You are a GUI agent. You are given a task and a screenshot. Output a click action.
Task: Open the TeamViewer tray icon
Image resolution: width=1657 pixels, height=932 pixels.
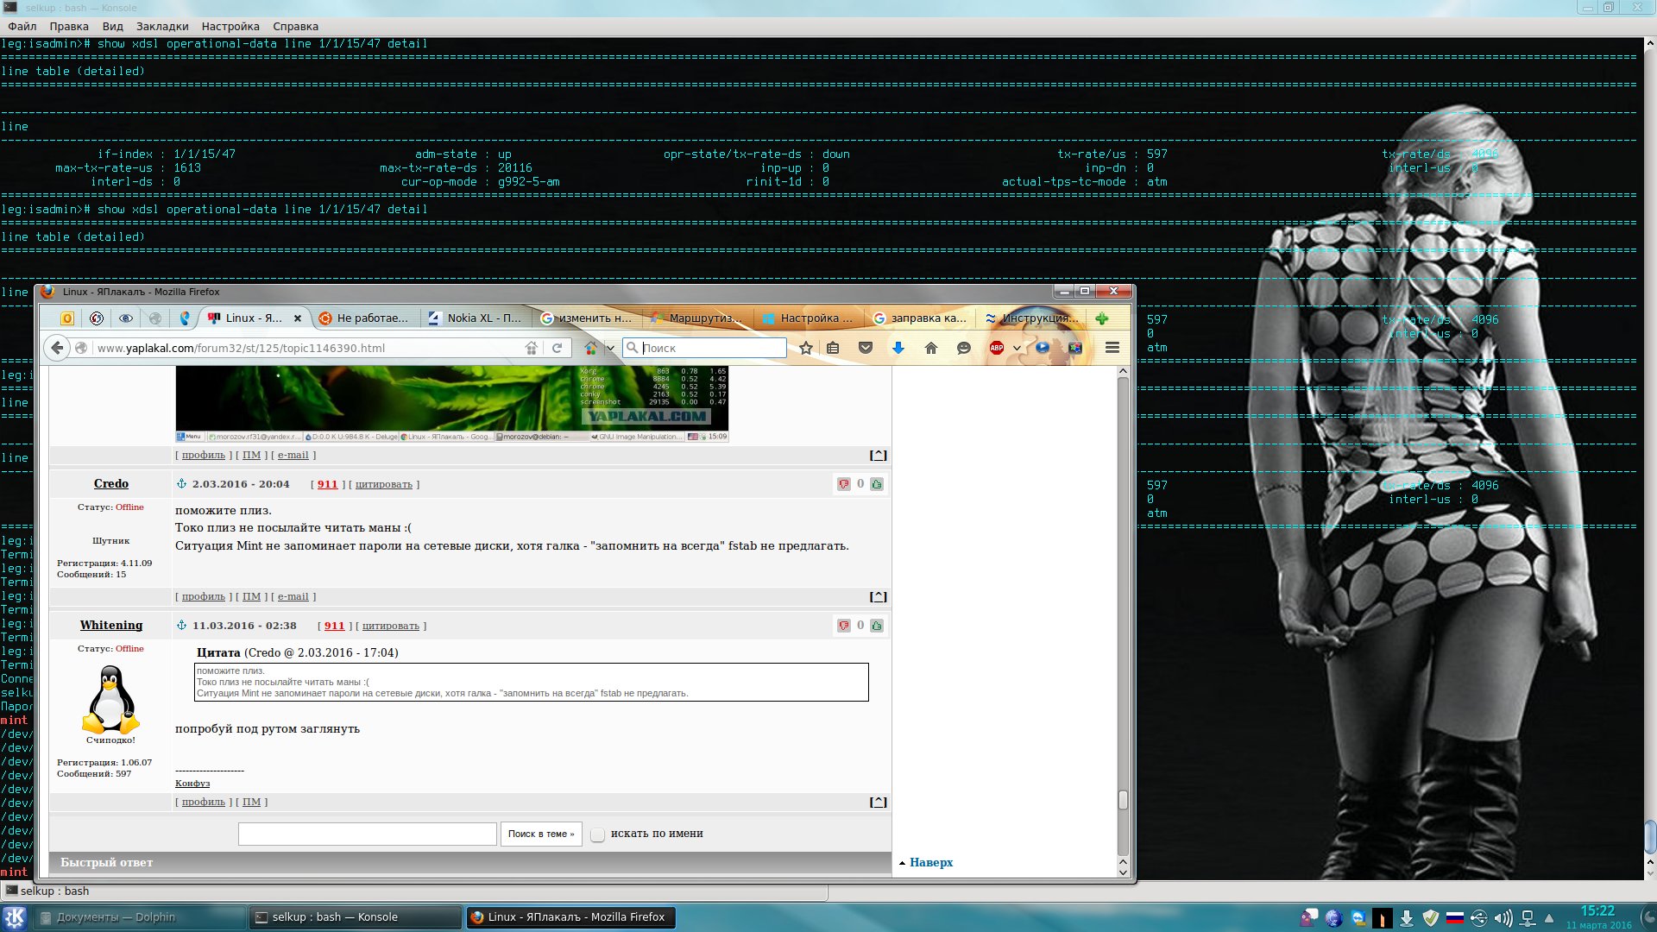click(1358, 918)
